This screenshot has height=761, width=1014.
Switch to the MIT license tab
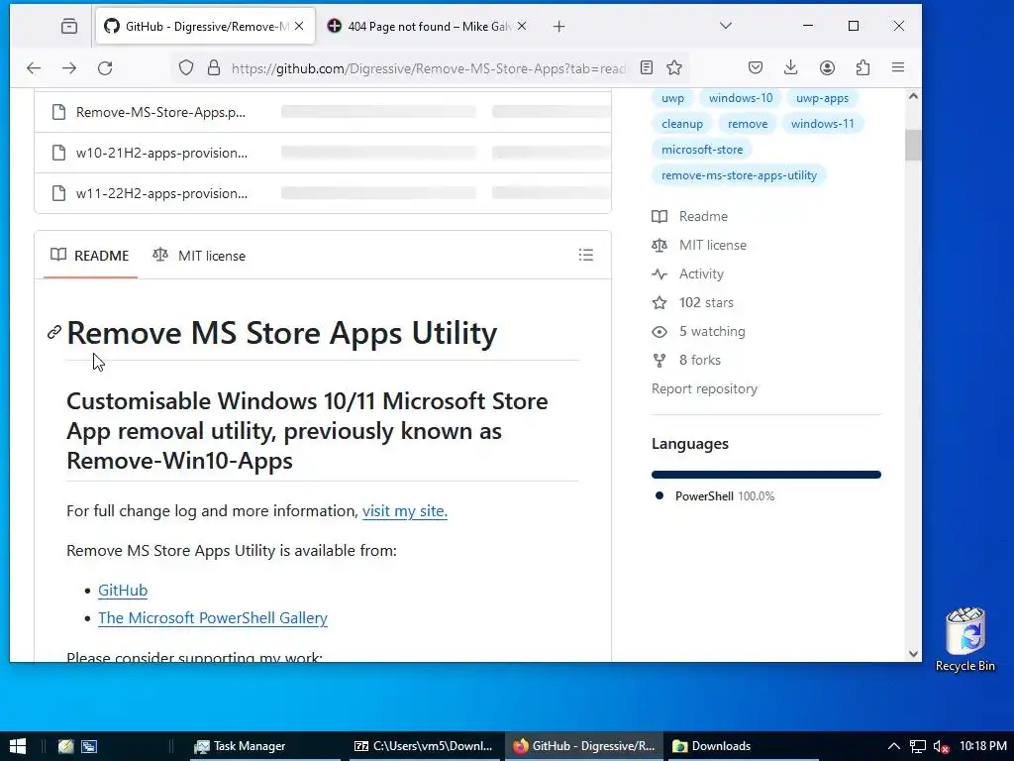(x=199, y=256)
